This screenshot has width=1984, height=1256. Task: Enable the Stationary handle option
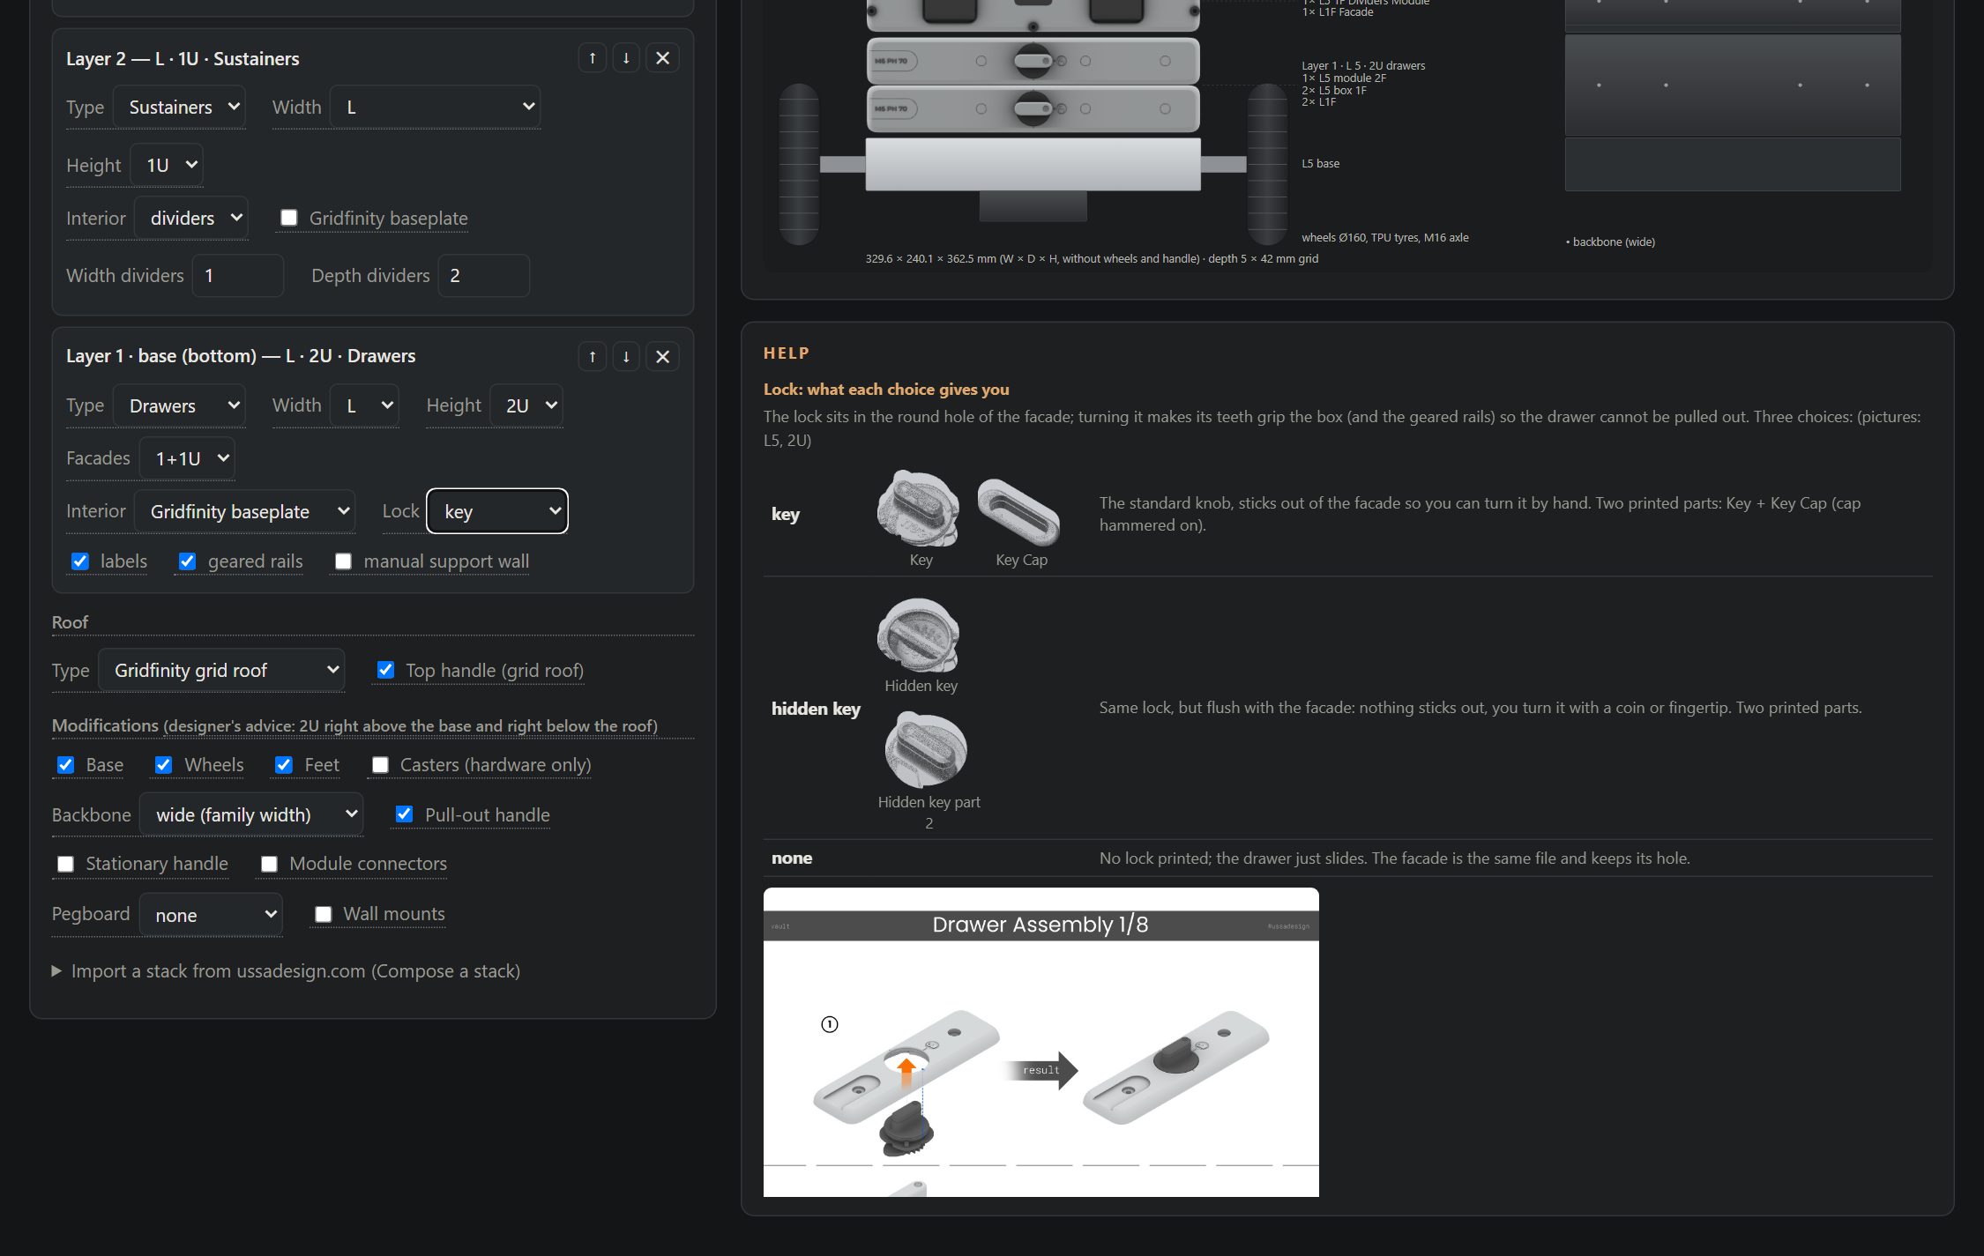[65, 864]
